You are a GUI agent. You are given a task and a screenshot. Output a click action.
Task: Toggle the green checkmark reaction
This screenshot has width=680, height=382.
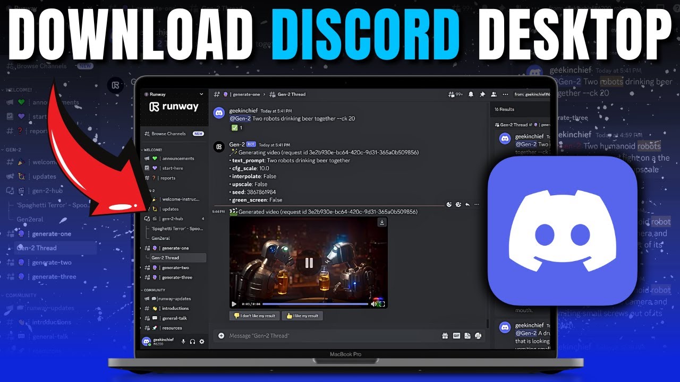237,128
